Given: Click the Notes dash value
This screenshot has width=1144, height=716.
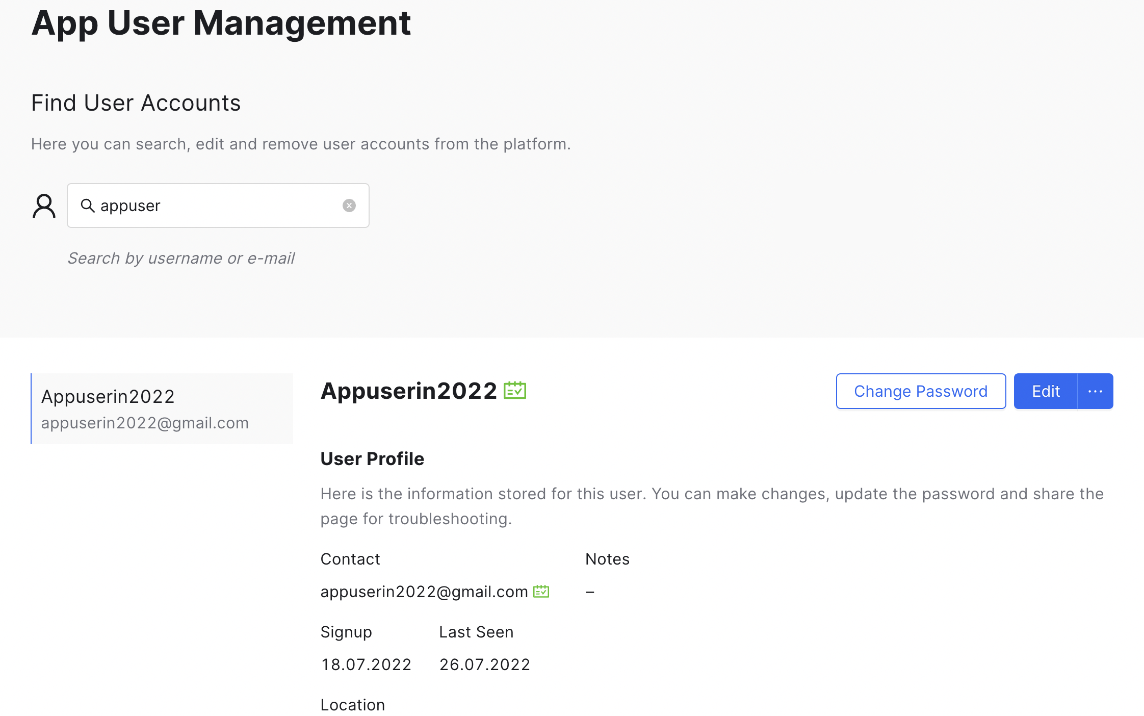Looking at the screenshot, I should tap(590, 592).
